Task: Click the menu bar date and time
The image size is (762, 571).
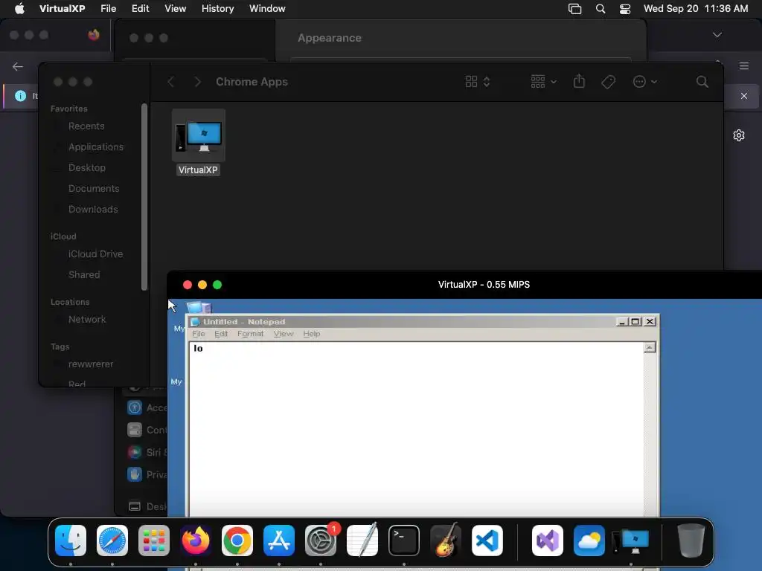Action: (696, 8)
